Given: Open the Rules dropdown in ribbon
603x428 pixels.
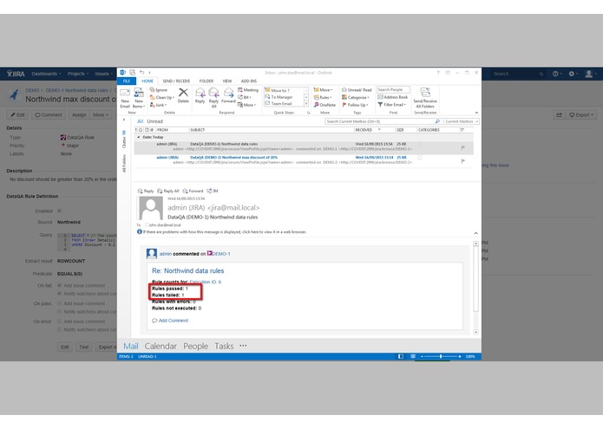Looking at the screenshot, I should (323, 98).
